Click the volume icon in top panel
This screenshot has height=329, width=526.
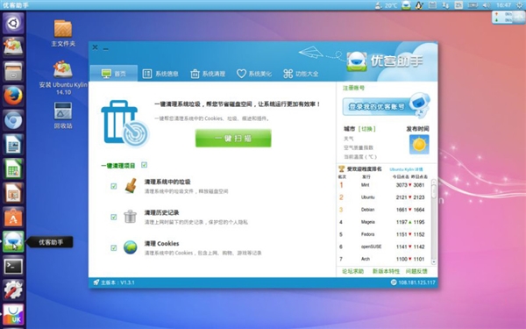[486, 5]
